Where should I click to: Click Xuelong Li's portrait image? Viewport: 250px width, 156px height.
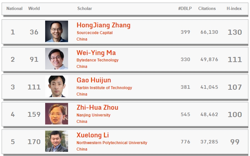56,141
